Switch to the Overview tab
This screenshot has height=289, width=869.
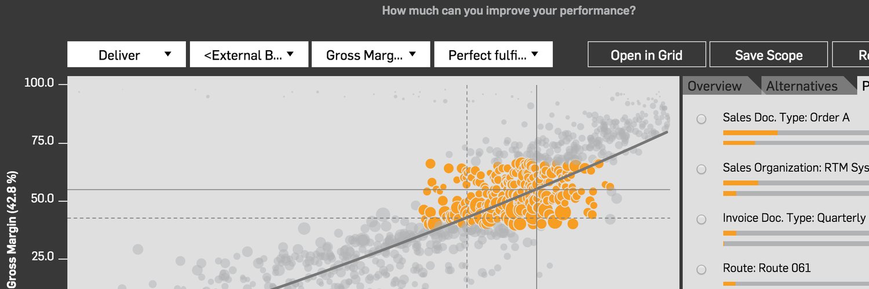click(x=714, y=86)
